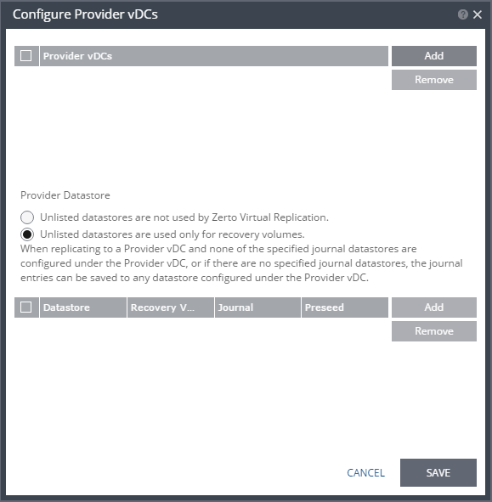Select 'used only for recovery volumes' radio button
Viewport: 492px width, 502px height.
point(27,234)
